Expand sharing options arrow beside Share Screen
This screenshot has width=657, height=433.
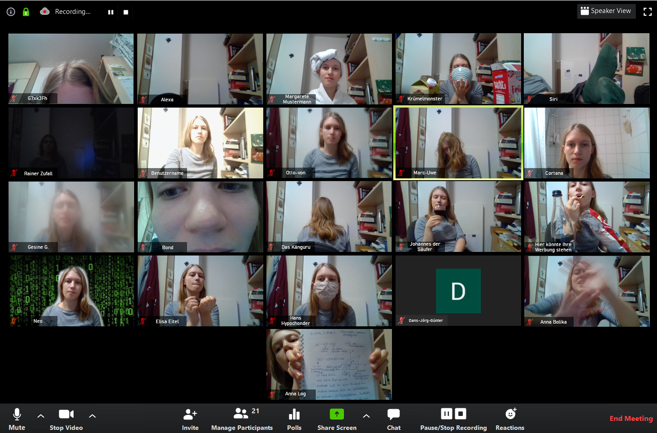tap(366, 416)
